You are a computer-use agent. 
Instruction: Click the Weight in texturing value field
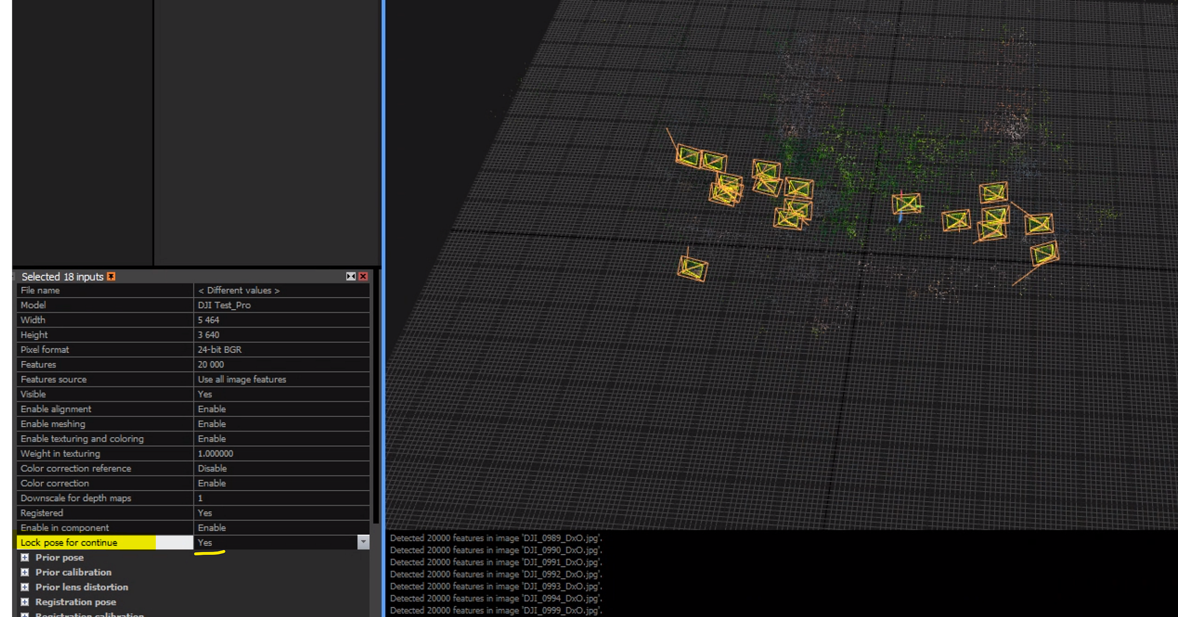point(282,453)
